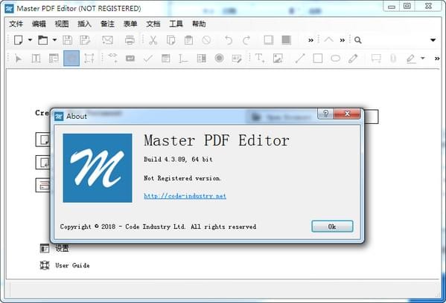This screenshot has height=303, width=446.
Task: Click the "Build 4.3.89, 64 bit" text
Action: (178, 159)
